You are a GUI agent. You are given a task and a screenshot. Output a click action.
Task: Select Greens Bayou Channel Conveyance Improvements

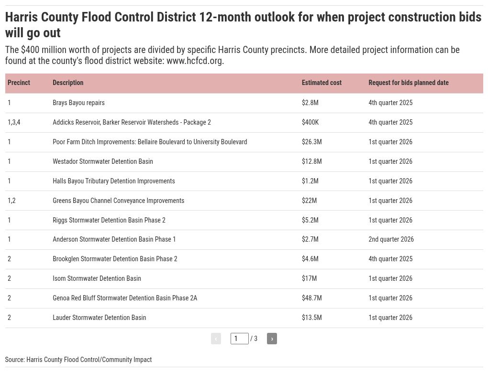coord(118,201)
